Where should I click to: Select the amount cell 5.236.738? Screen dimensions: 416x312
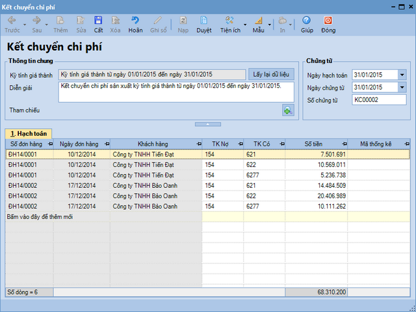pos(317,175)
